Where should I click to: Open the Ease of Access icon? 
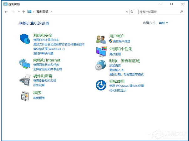(101, 85)
